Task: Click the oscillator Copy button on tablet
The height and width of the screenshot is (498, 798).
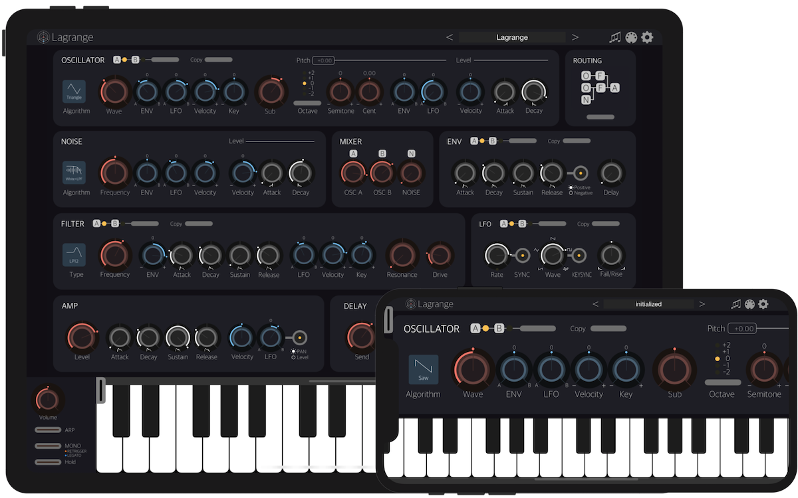Action: (x=219, y=60)
